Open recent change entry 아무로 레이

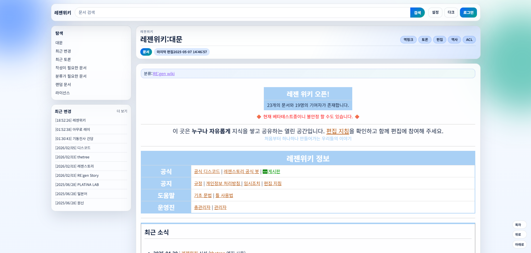tap(73, 129)
